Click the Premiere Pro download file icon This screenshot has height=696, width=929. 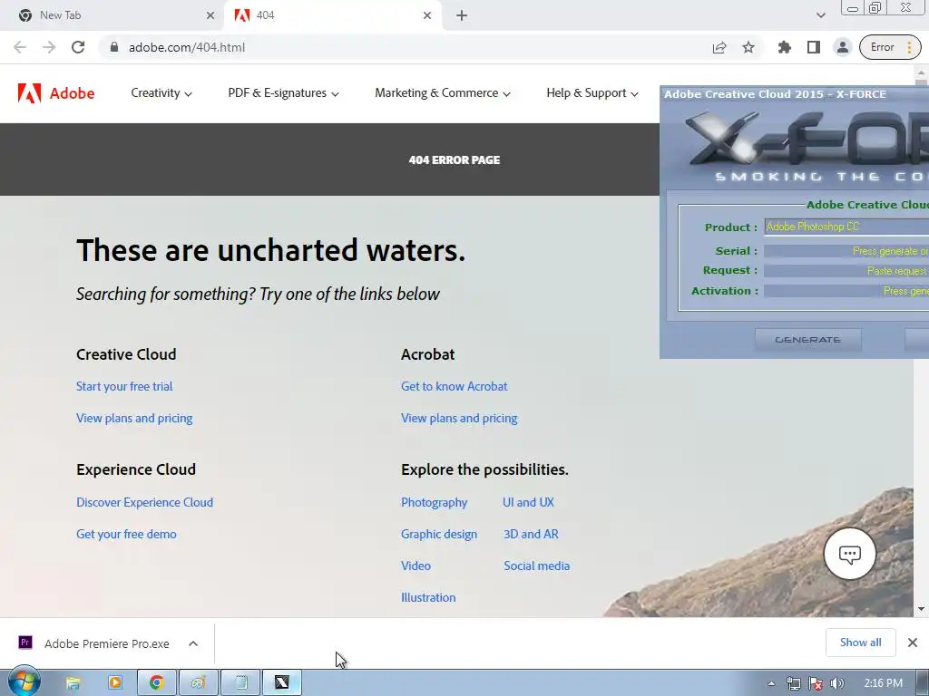click(25, 643)
